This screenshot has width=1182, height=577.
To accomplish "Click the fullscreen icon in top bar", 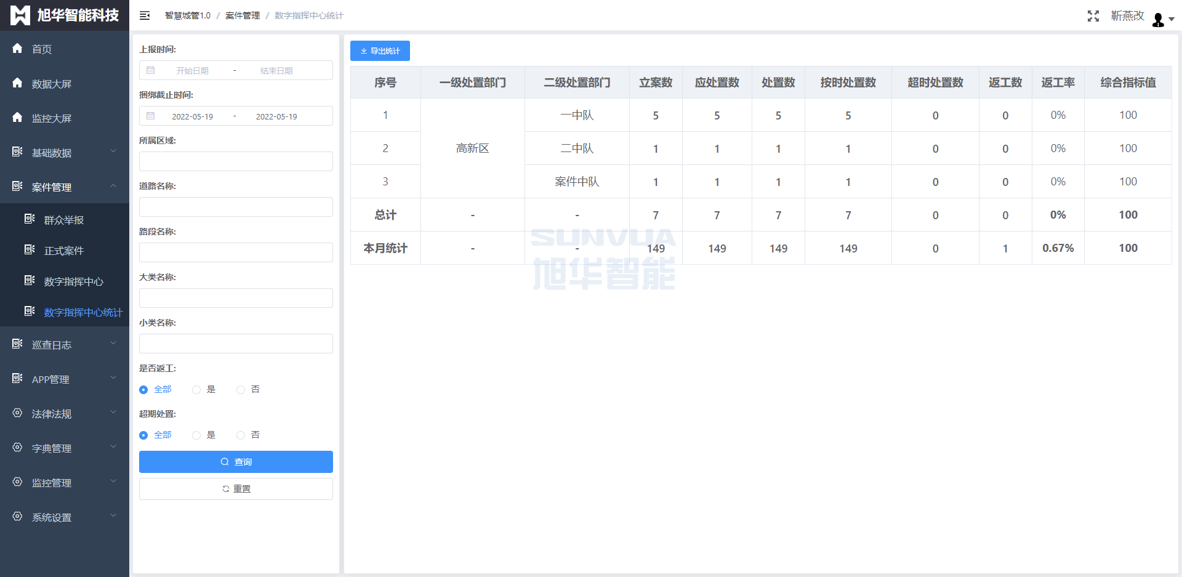I will 1093,16.
